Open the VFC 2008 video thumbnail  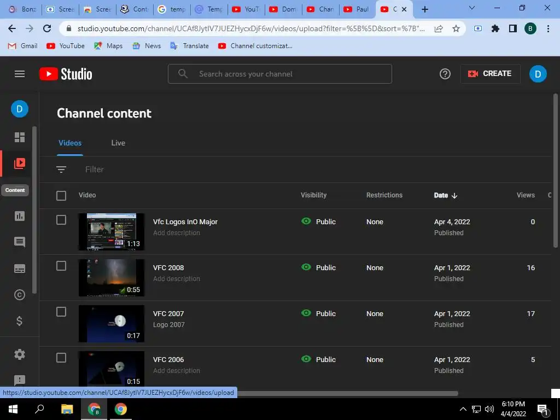pyautogui.click(x=112, y=278)
